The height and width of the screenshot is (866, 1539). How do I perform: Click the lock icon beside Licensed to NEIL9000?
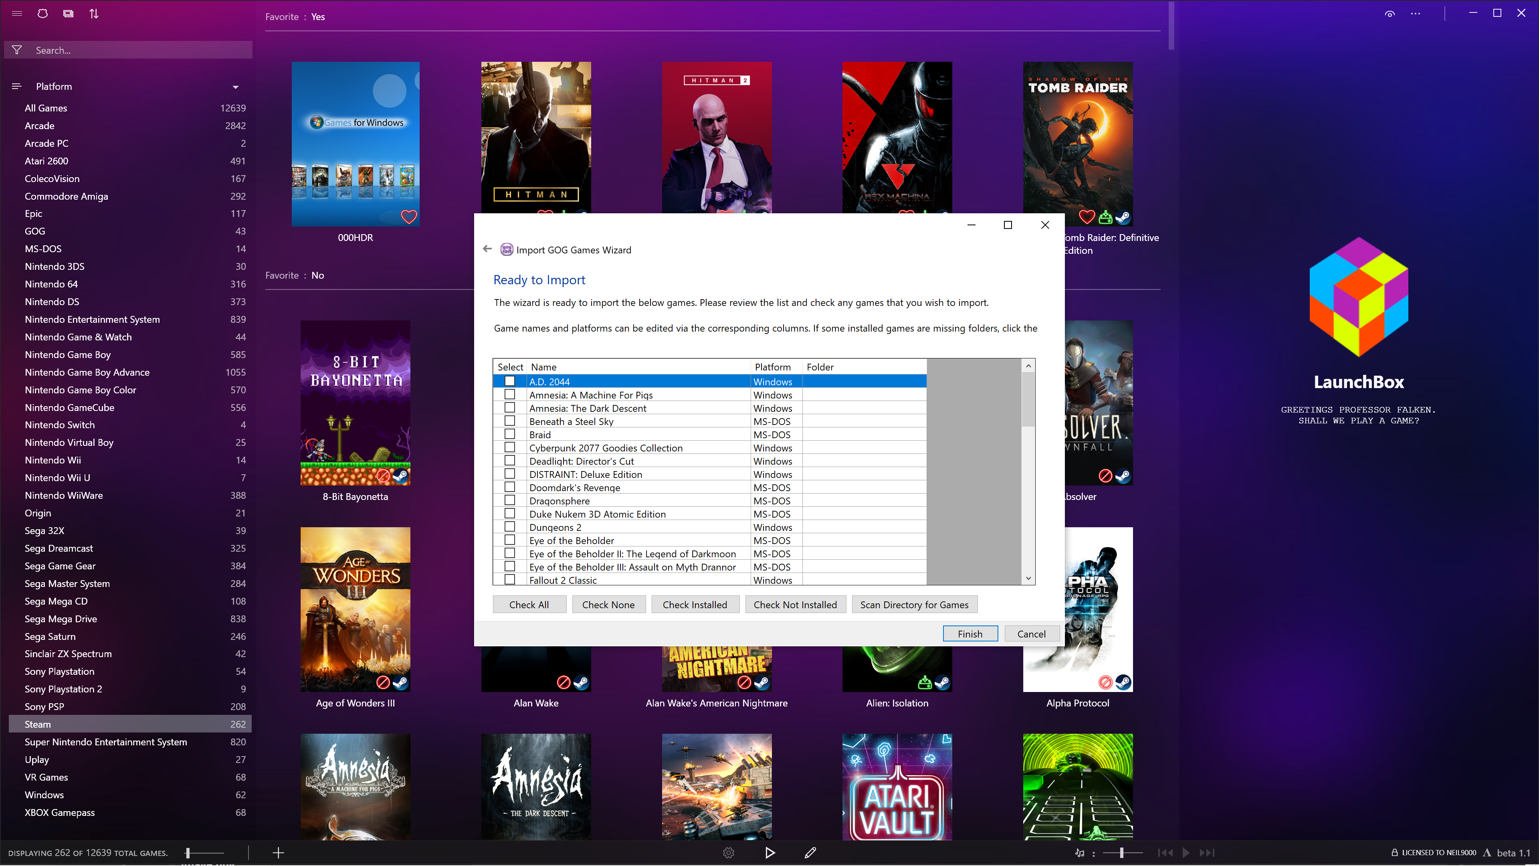click(x=1394, y=853)
